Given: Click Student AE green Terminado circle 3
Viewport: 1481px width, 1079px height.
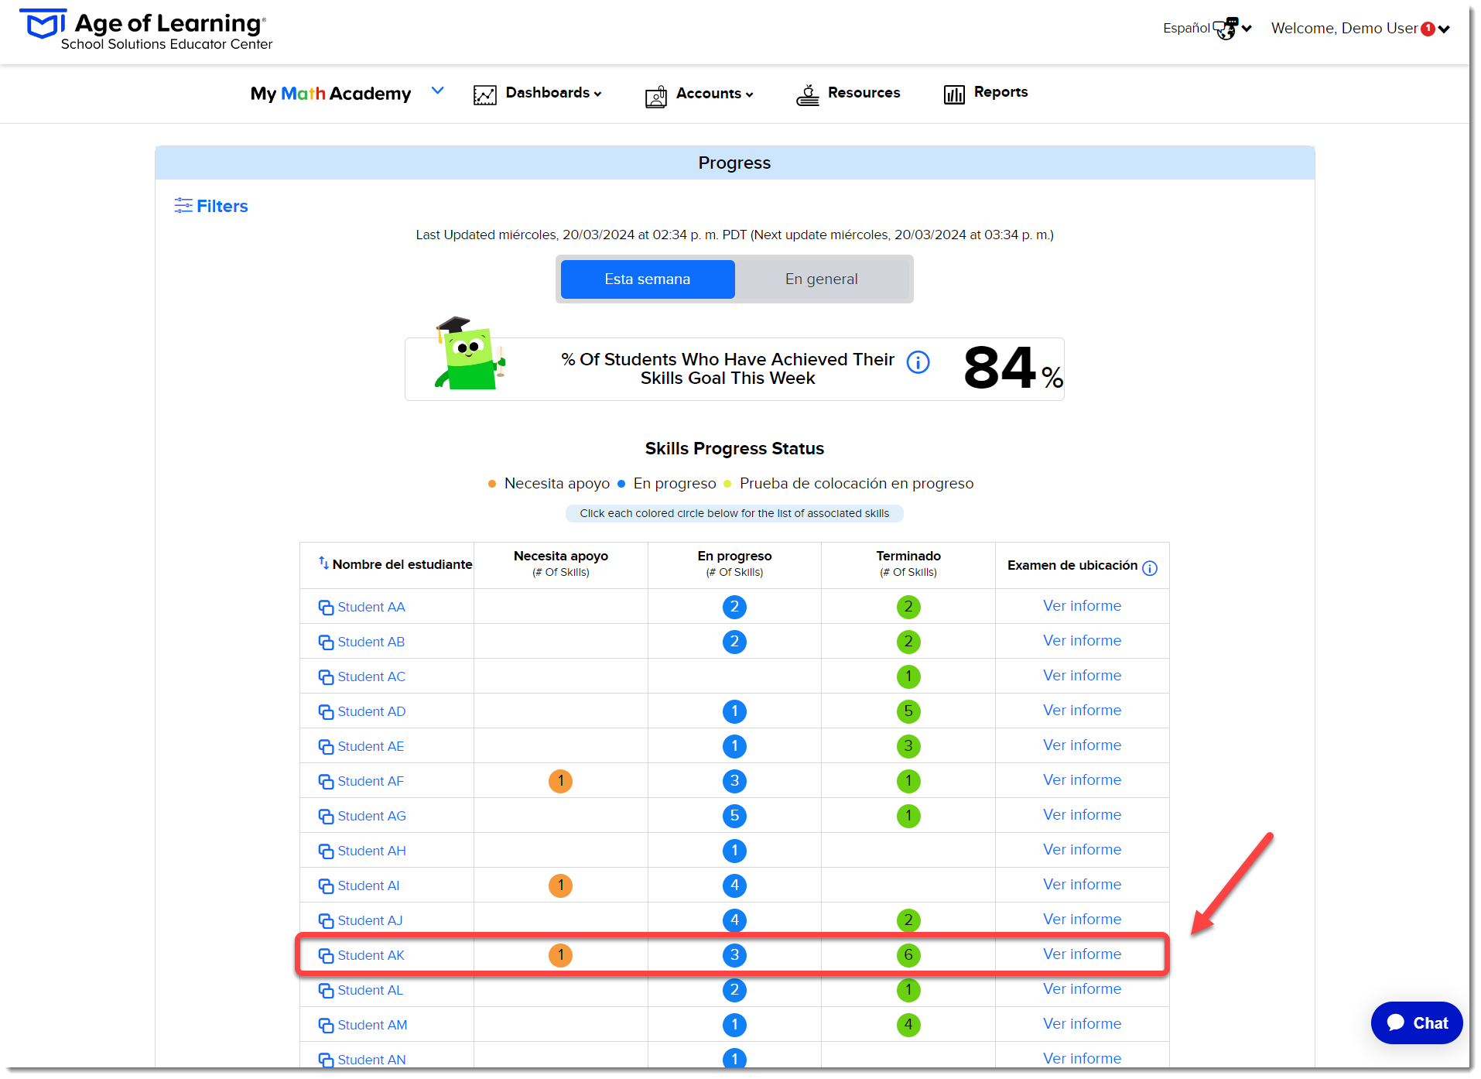Looking at the screenshot, I should (908, 746).
